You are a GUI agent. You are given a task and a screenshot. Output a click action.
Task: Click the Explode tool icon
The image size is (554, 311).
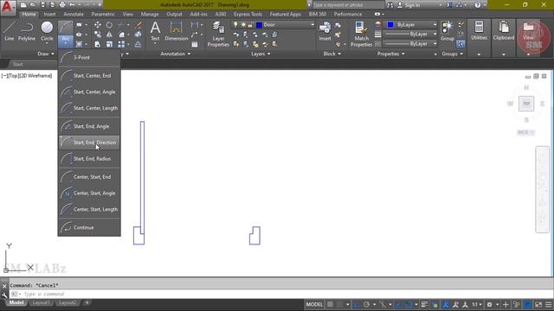click(x=138, y=35)
